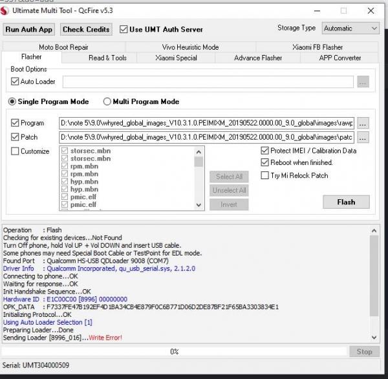Click partition list scroll-down arrow
Image resolution: width=388 pixels, height=379 pixels.
[x=199, y=205]
